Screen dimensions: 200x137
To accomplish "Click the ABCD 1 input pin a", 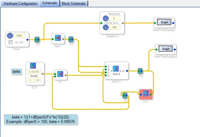I will [x=106, y=66].
